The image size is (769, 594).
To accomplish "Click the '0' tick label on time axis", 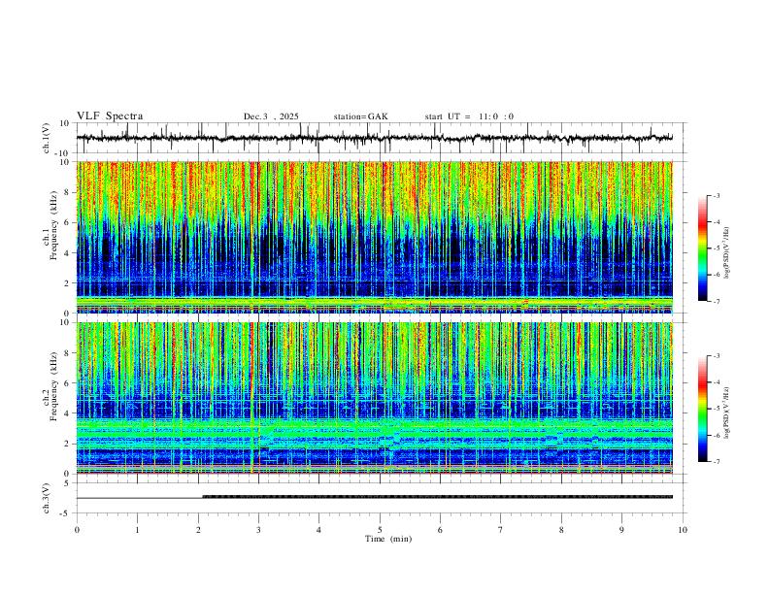I will click(77, 530).
